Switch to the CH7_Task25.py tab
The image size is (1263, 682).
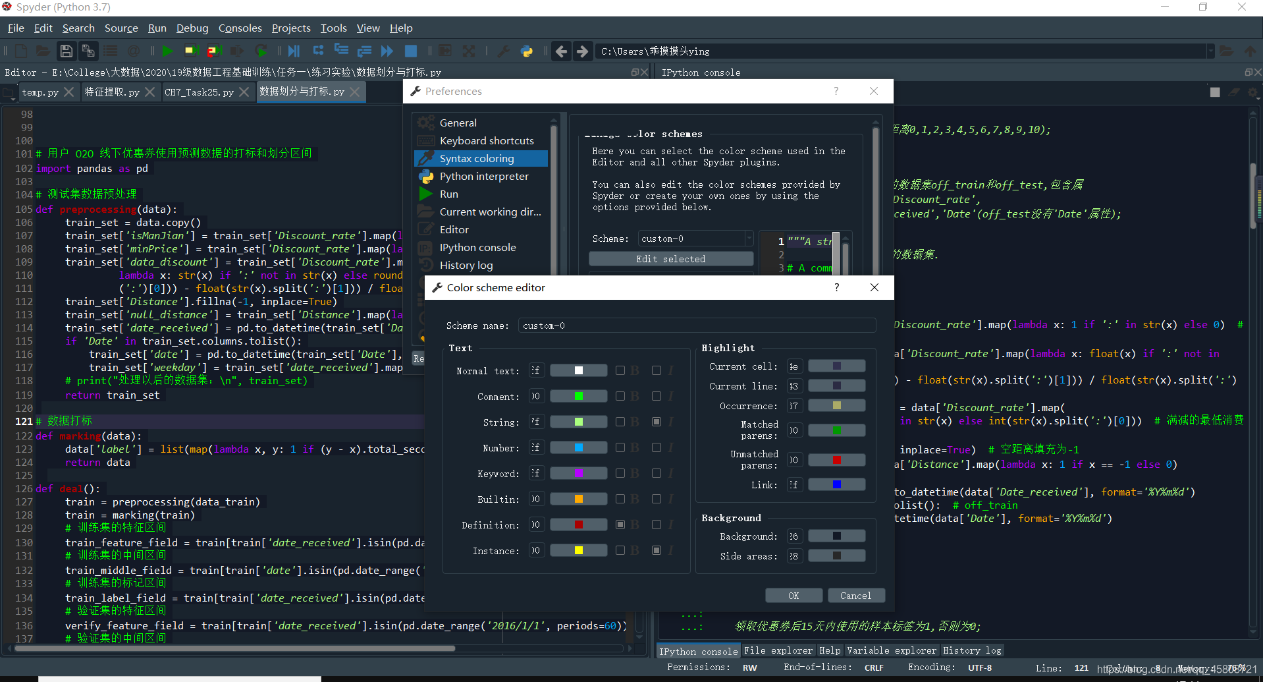pos(201,92)
